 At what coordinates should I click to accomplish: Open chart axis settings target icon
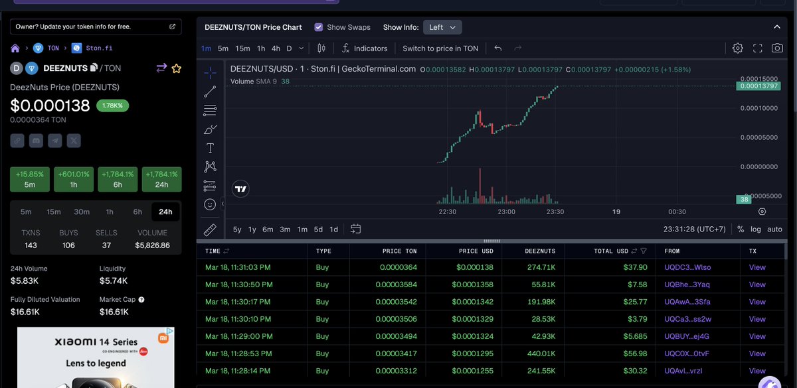pos(762,212)
